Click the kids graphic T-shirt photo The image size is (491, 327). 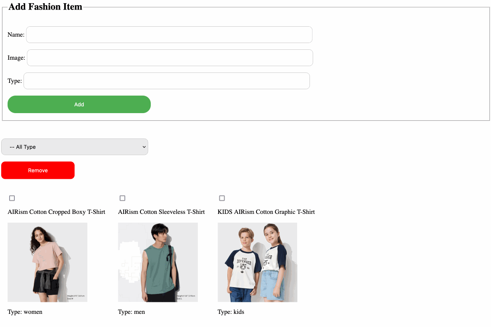coord(257,262)
